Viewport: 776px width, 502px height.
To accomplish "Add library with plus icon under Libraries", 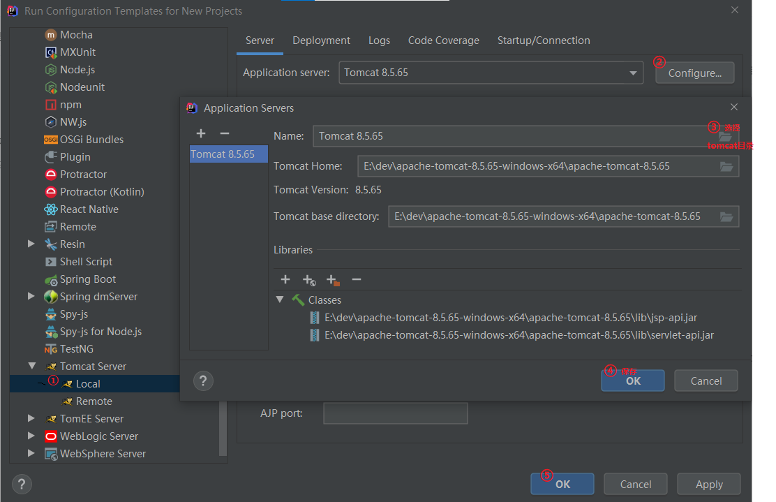I will coord(285,279).
